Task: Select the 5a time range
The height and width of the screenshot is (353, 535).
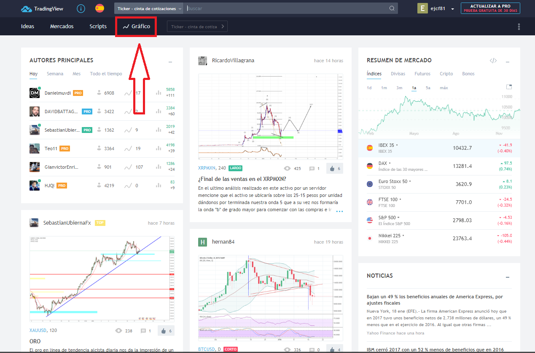Action: coord(428,88)
